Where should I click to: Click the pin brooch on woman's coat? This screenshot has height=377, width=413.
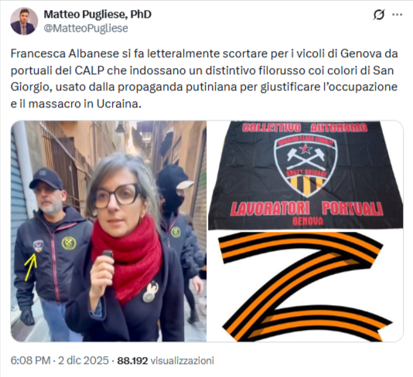150,292
